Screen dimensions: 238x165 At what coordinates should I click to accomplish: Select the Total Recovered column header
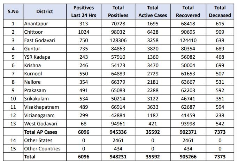188,11
